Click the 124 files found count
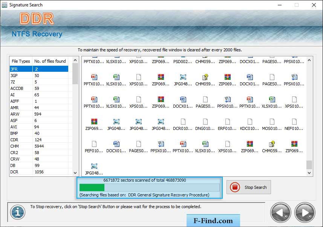 point(38,140)
